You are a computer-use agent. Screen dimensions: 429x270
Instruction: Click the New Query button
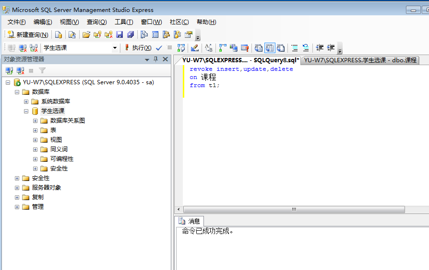[x=28, y=34]
